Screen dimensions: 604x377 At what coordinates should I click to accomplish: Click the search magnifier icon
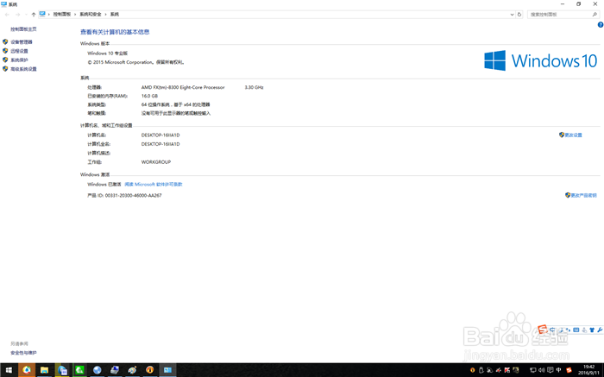595,15
